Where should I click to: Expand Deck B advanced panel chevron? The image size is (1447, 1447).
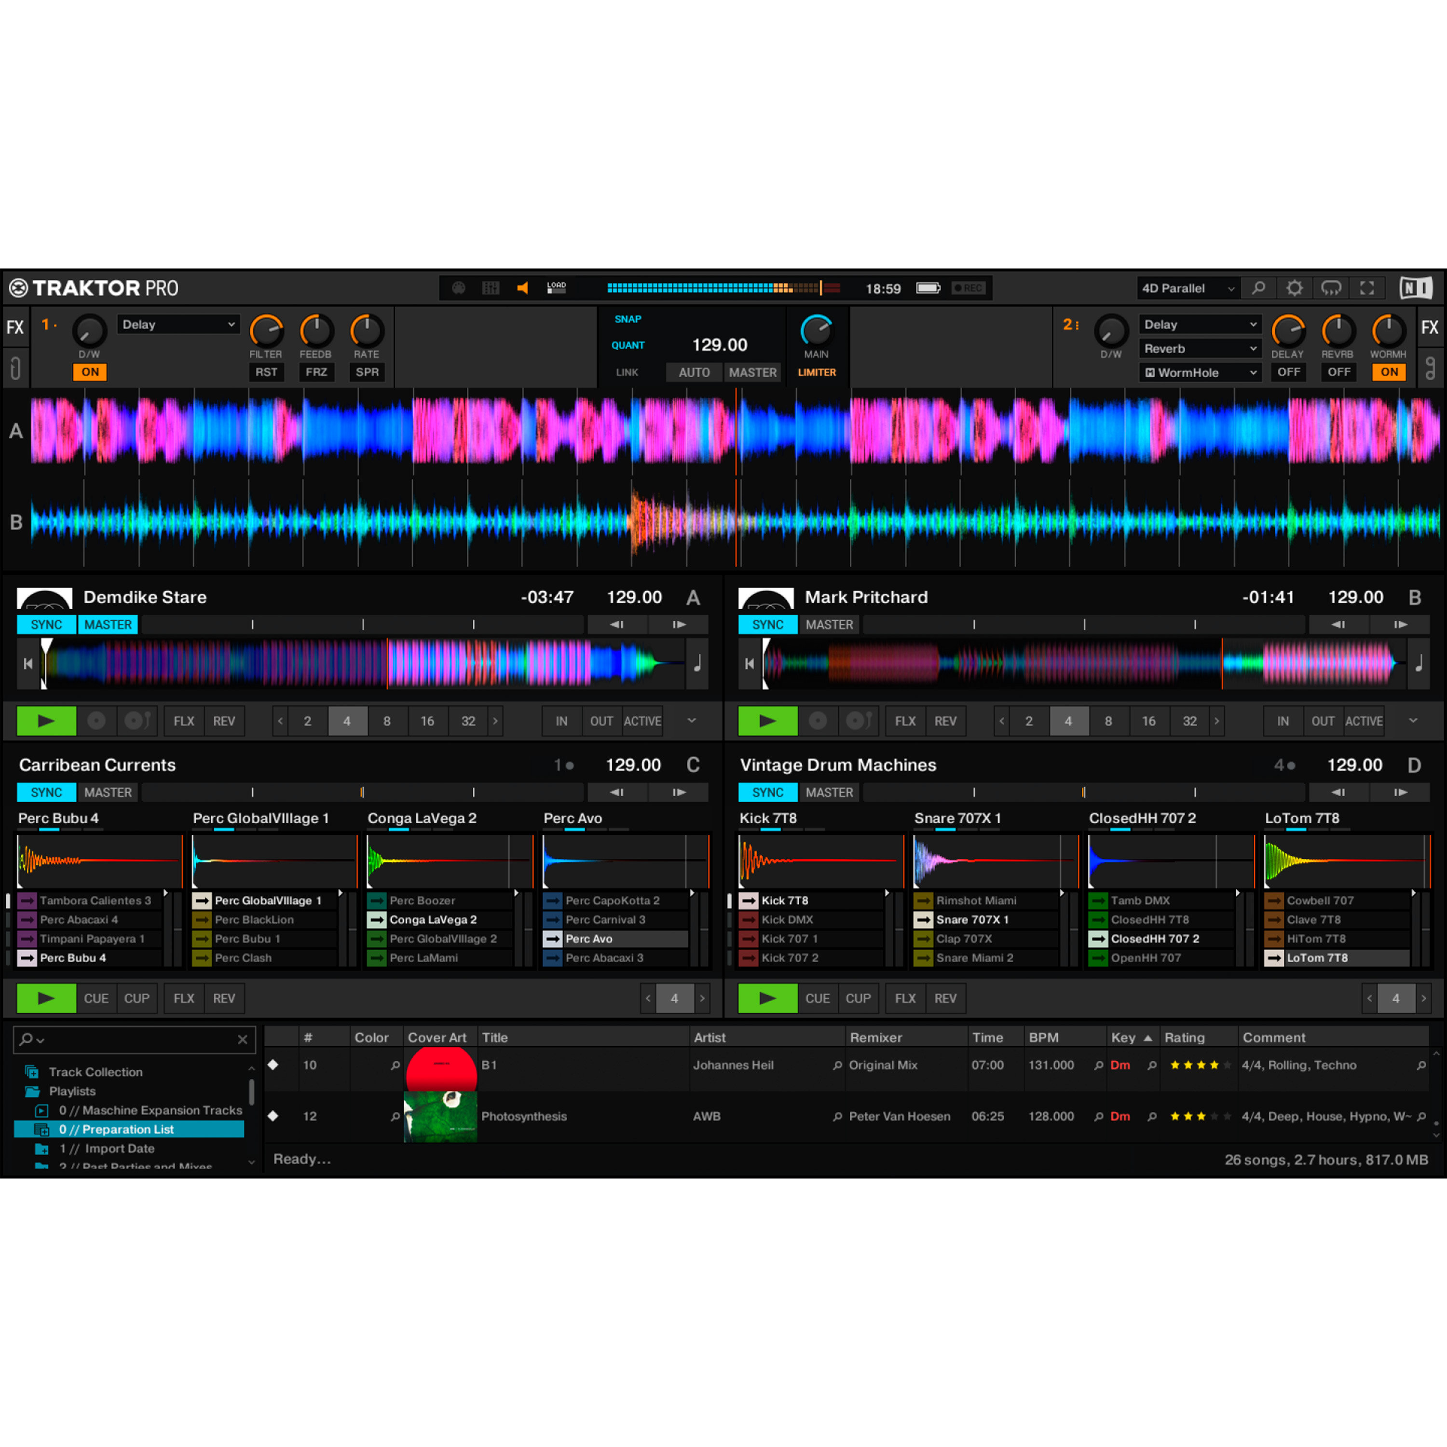[x=1413, y=721]
